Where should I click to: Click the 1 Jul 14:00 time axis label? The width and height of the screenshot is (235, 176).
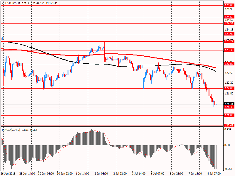(82, 174)
